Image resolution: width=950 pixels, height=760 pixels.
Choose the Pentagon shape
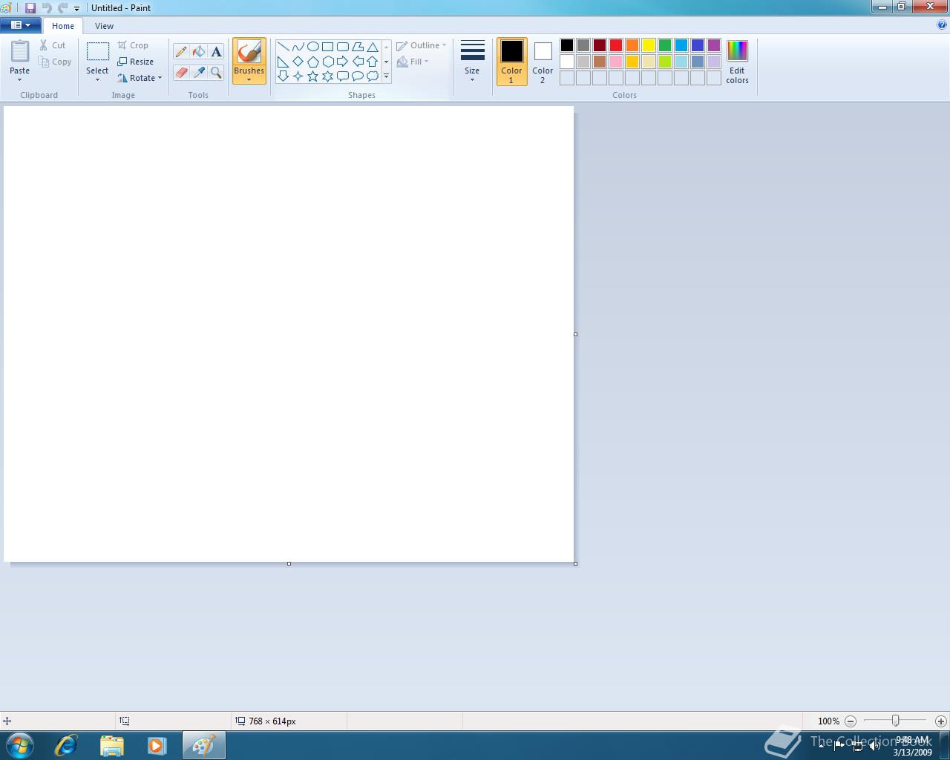pos(312,62)
